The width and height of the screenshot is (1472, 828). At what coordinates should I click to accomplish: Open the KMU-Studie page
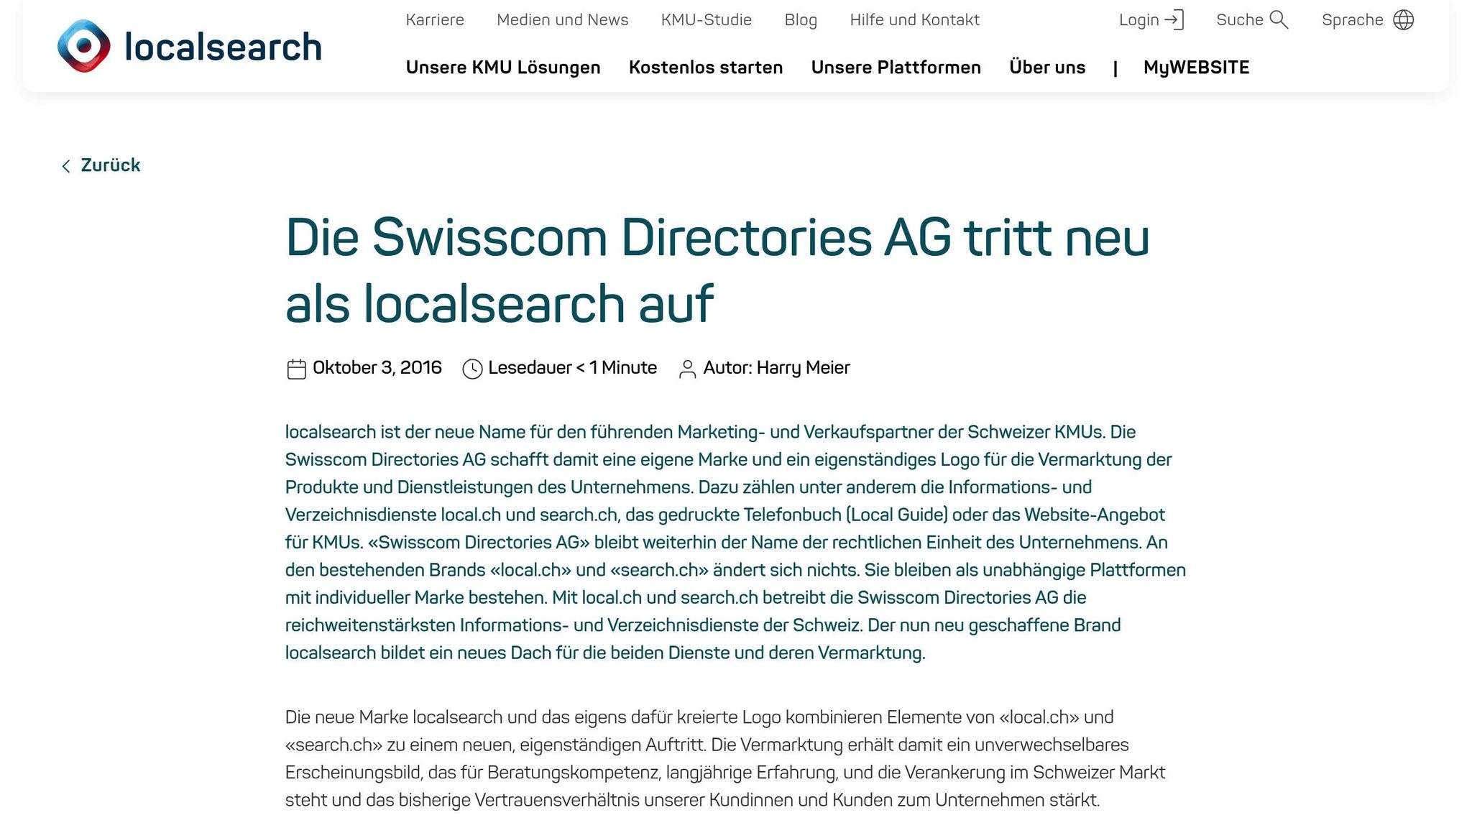[707, 19]
